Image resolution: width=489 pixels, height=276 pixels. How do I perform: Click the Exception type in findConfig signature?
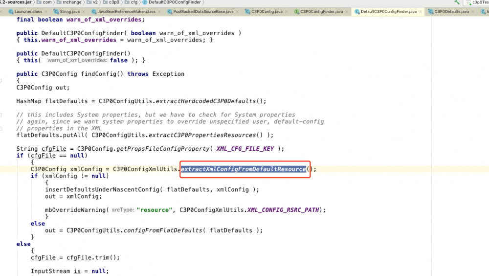coord(168,74)
